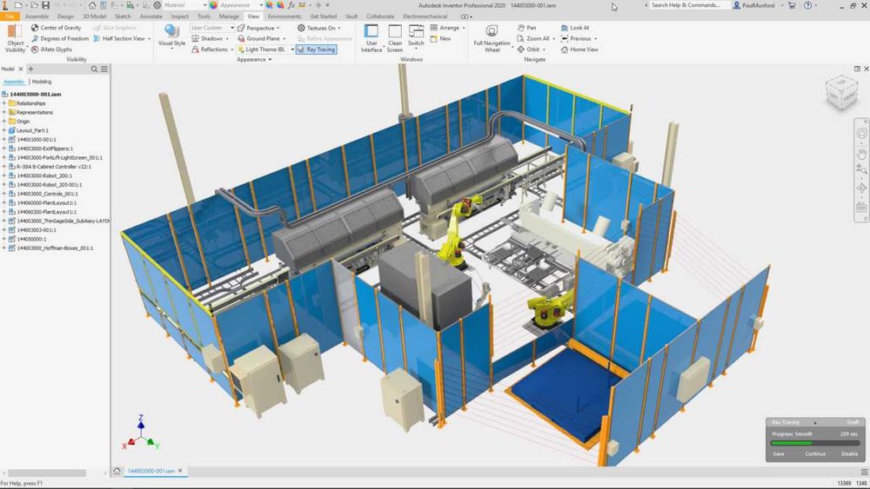870x489 pixels.
Task: Disable ray tracing from the panel
Action: click(x=849, y=453)
